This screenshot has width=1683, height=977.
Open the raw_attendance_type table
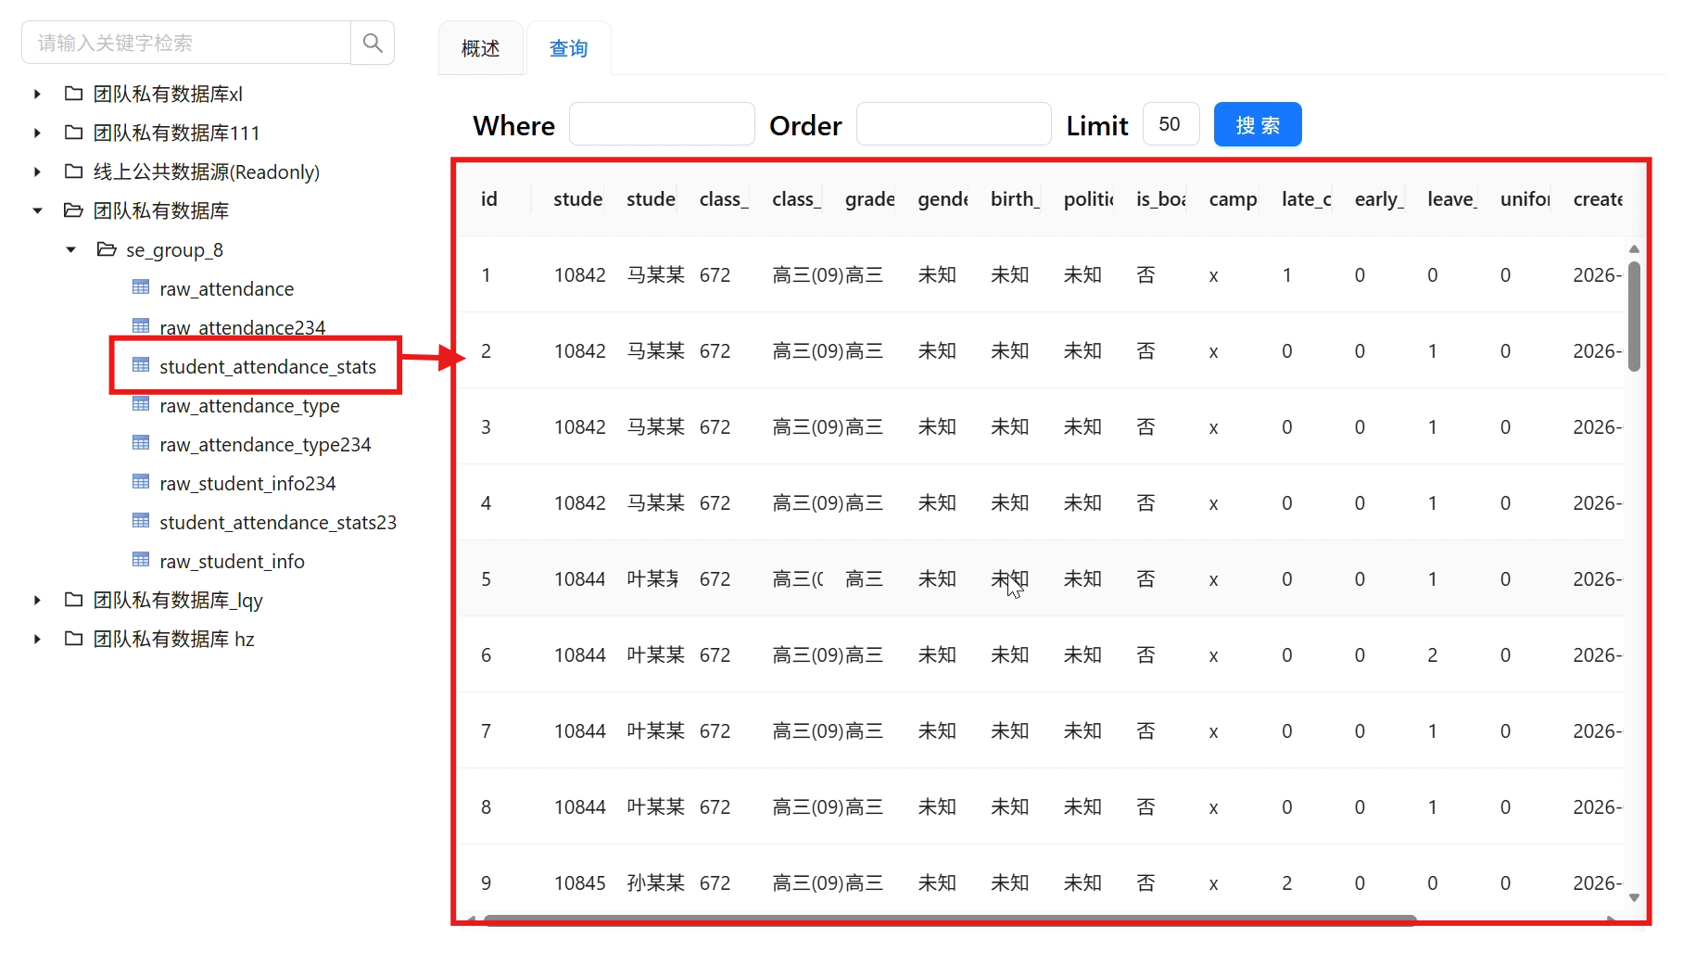click(249, 405)
